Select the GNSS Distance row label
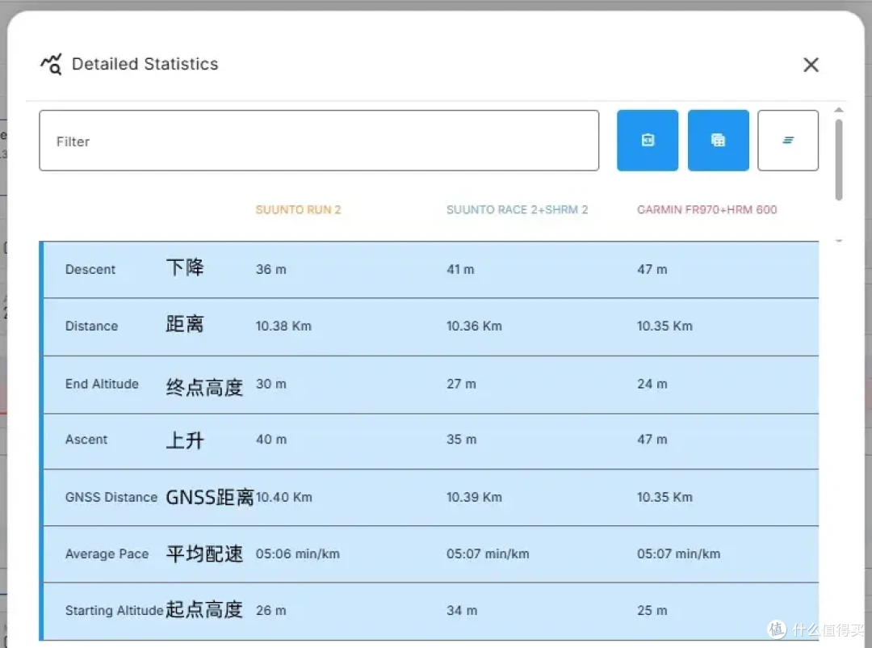 [x=111, y=497]
